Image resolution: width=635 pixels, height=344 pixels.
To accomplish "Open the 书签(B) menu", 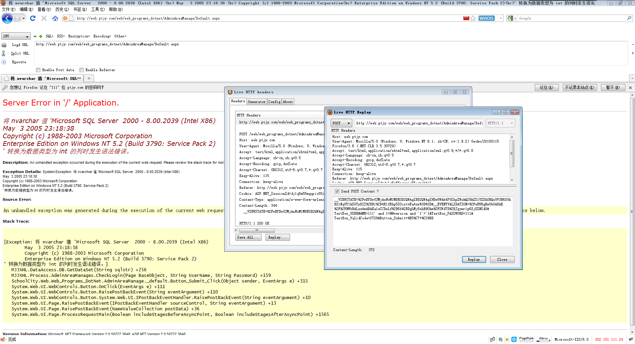I will [x=80, y=9].
